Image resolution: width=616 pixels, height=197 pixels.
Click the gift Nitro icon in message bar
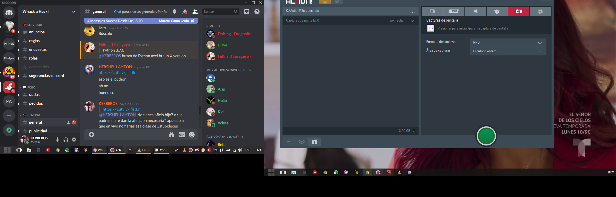click(x=171, y=135)
